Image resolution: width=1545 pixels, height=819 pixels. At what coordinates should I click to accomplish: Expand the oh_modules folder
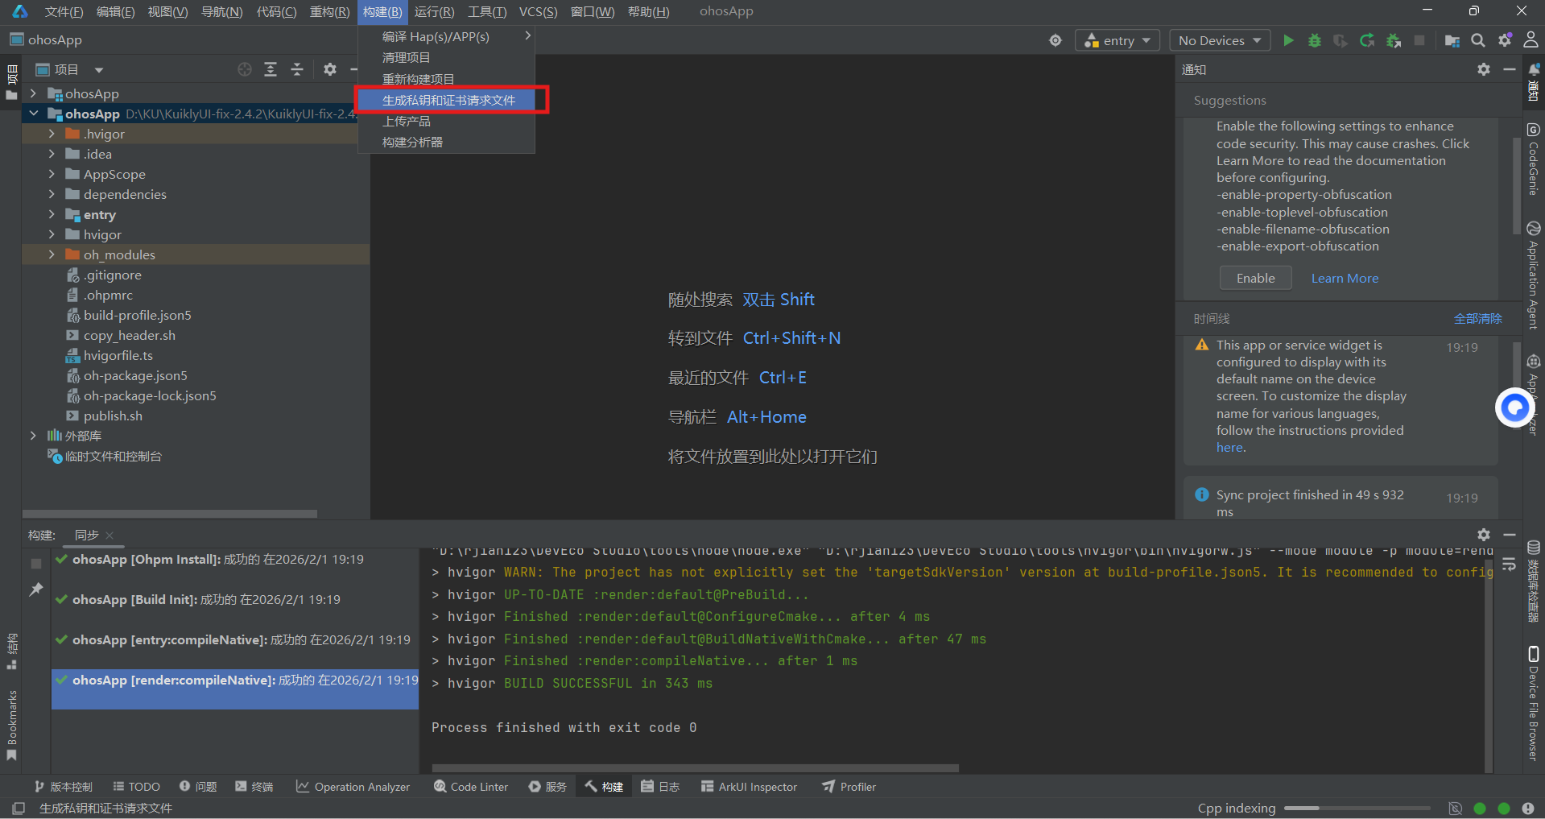point(52,254)
